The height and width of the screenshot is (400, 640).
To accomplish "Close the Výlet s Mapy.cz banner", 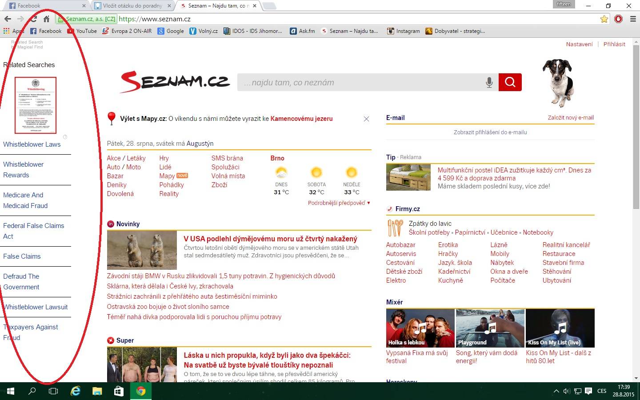I will click(x=366, y=119).
